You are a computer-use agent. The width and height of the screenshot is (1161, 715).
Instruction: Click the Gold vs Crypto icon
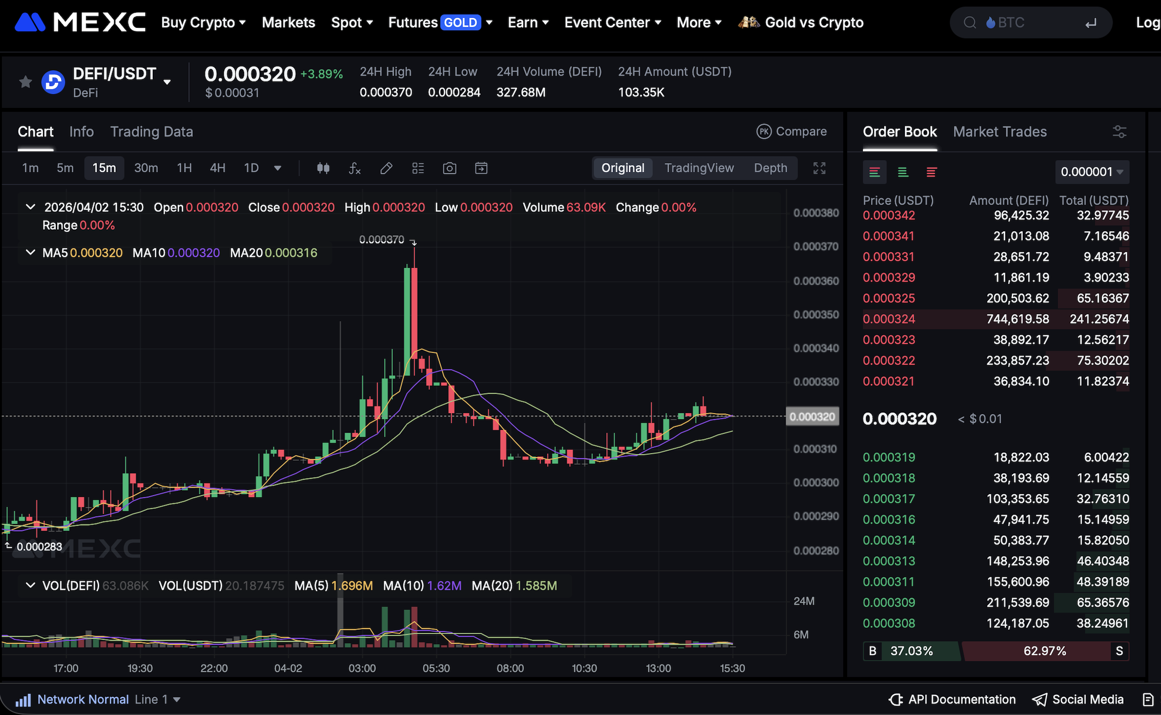(x=749, y=22)
